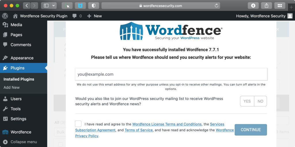The height and width of the screenshot is (147, 295).
Task: Open Installed Plugins submenu item
Action: (x=19, y=79)
